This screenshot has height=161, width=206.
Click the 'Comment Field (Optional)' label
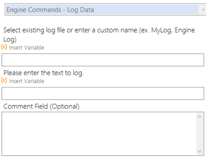(x=41, y=106)
